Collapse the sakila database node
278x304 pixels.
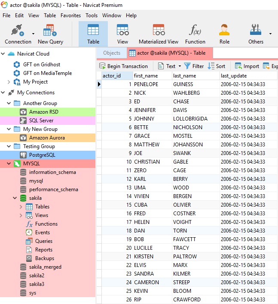tap(15, 198)
